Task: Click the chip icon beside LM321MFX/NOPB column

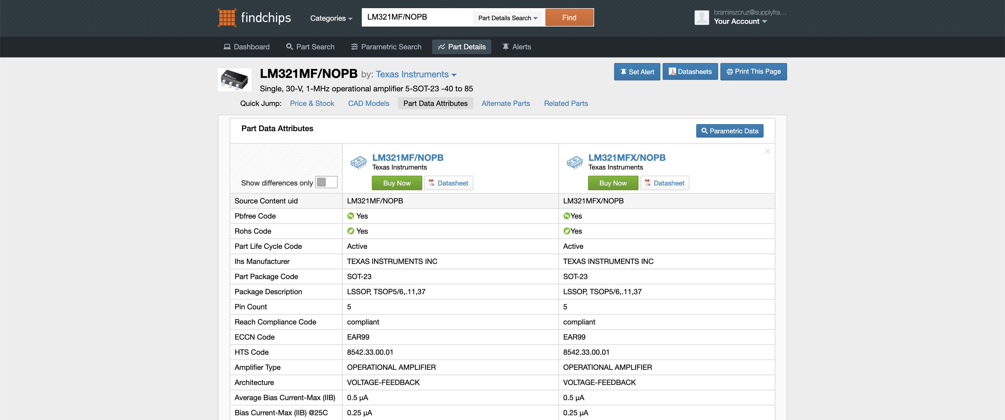Action: pos(574,162)
